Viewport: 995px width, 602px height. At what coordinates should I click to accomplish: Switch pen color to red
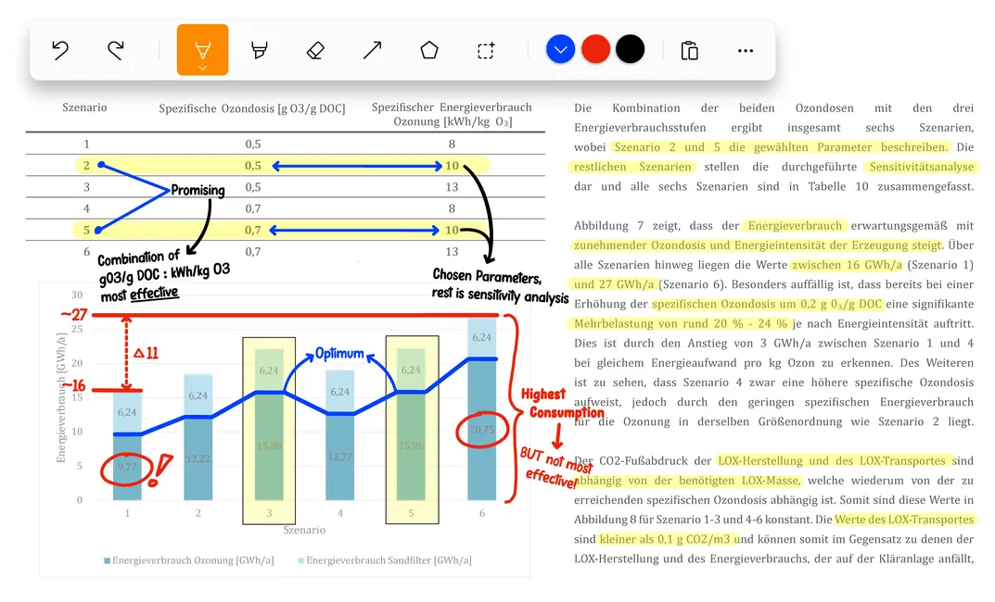(596, 49)
